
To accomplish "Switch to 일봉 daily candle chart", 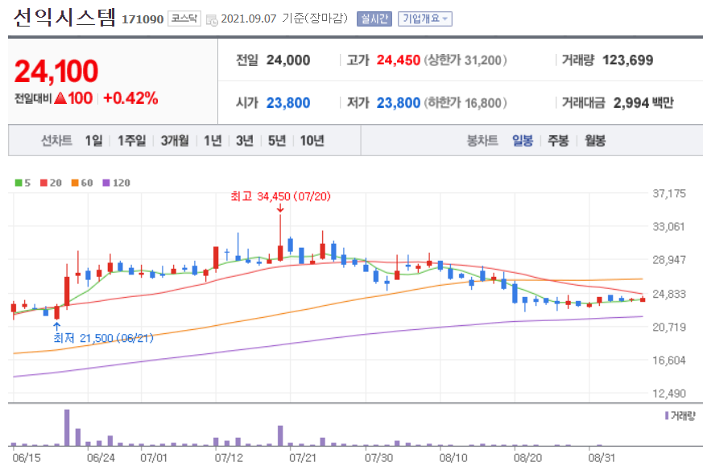I will click(x=523, y=141).
